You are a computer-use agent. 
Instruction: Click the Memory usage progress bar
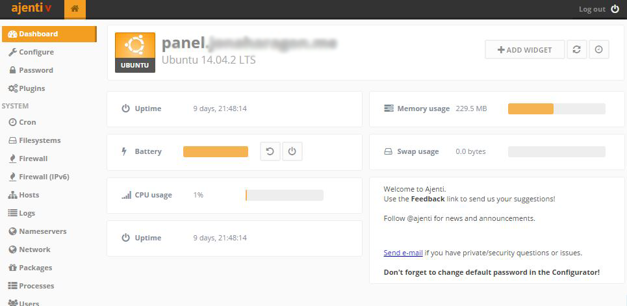point(556,108)
